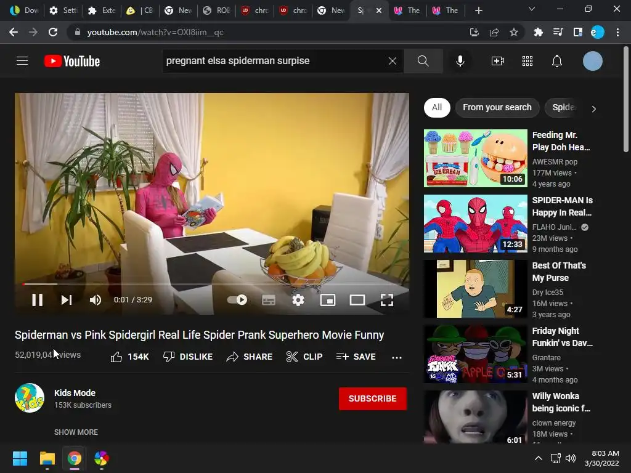Open the YouTube apps grid
Screen dimensions: 631x473
tap(527, 61)
